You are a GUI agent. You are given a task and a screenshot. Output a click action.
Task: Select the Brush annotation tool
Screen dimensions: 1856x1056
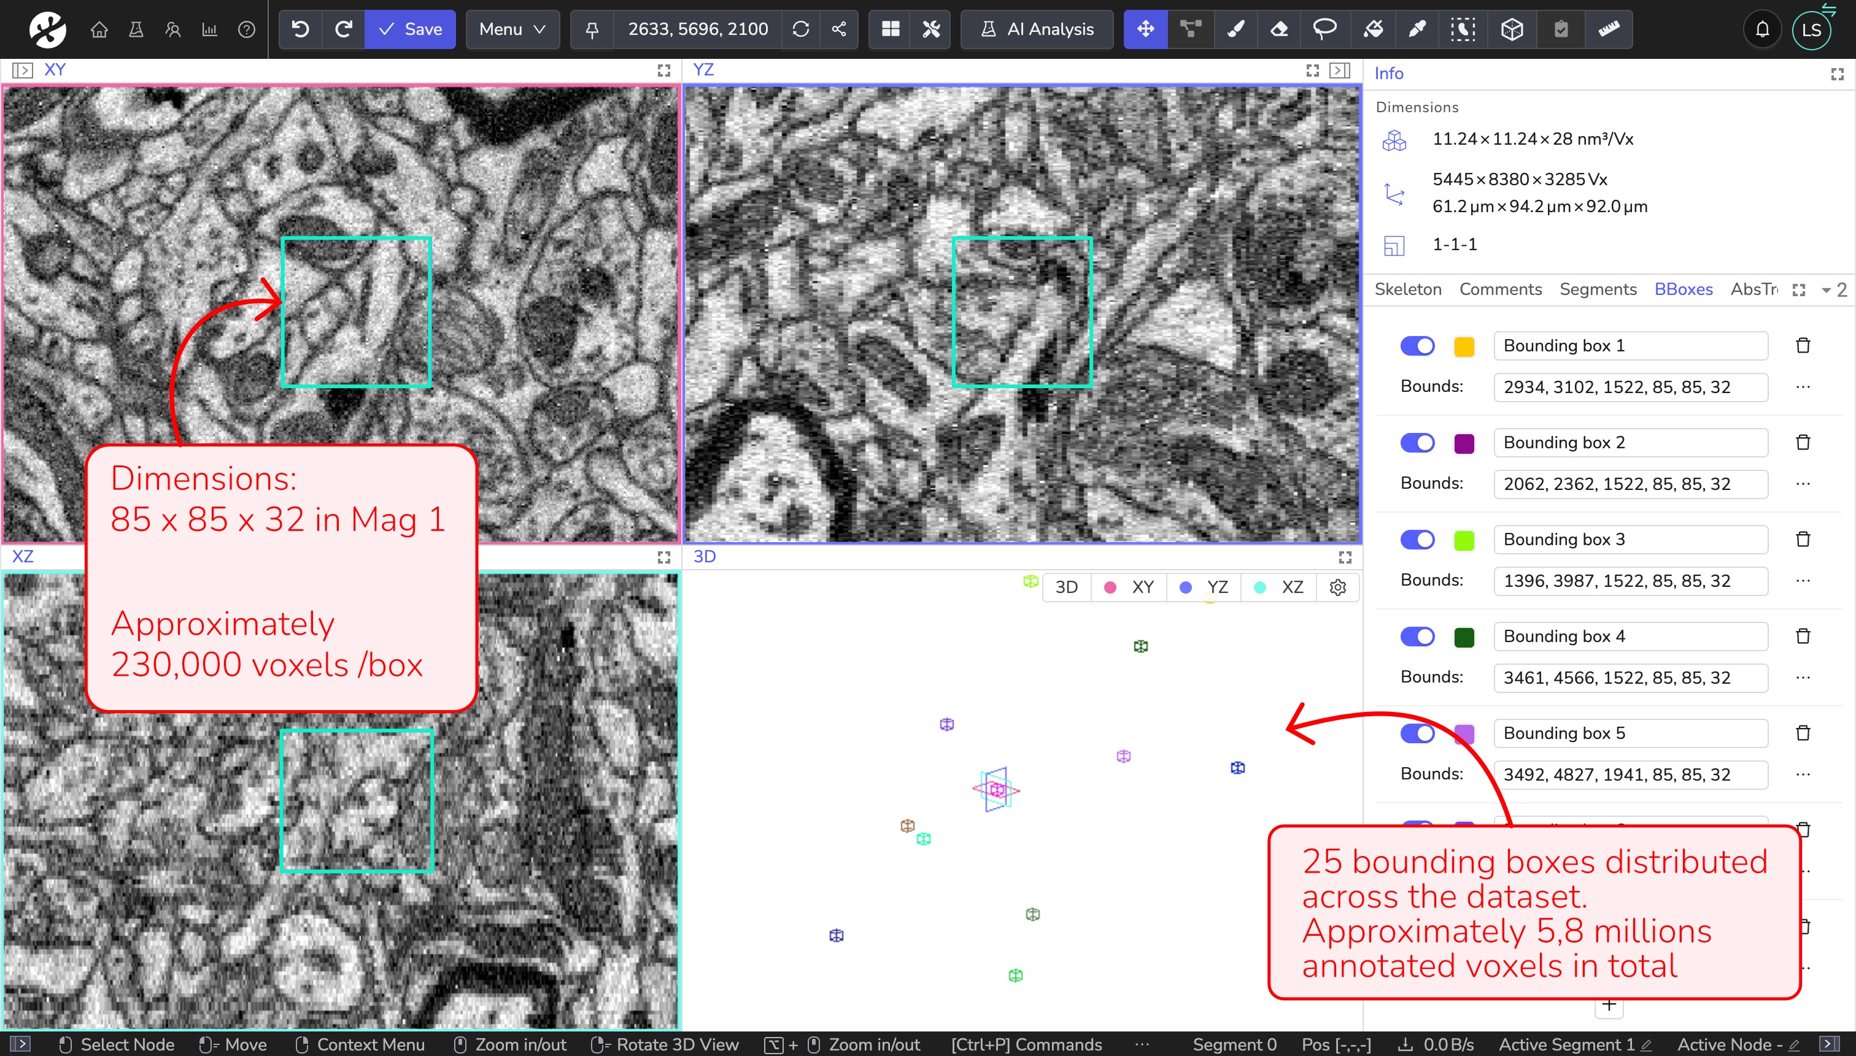[x=1235, y=29]
